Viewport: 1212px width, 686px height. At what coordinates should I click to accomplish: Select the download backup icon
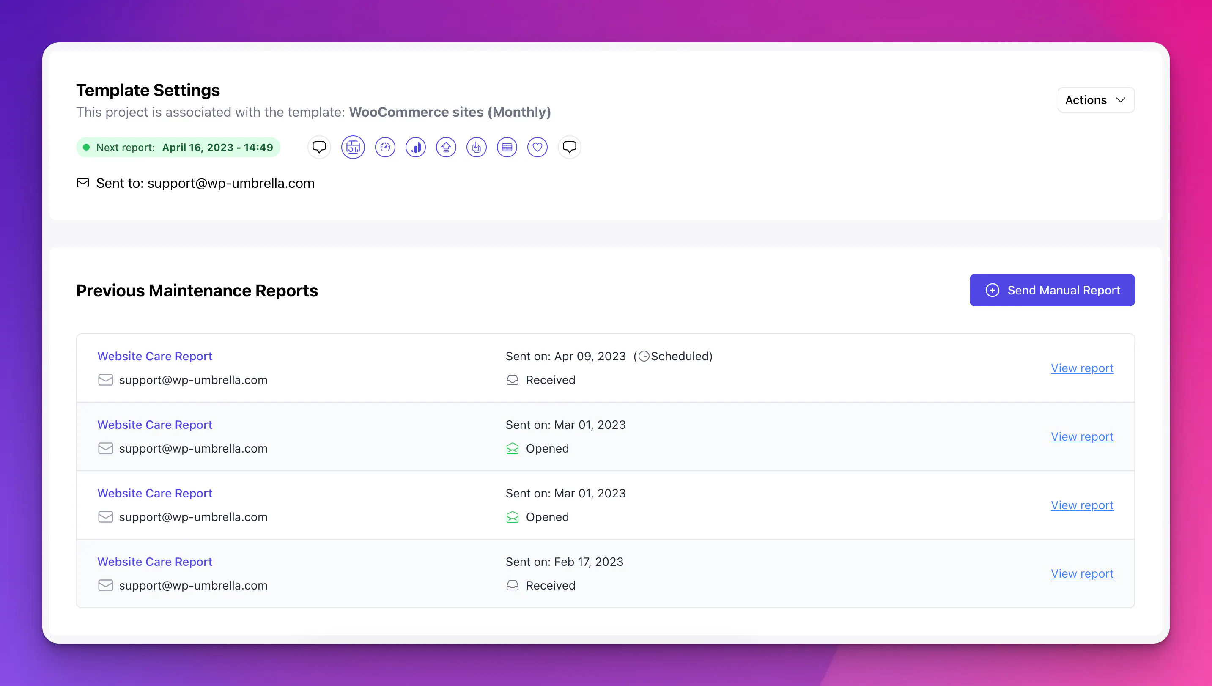point(476,148)
